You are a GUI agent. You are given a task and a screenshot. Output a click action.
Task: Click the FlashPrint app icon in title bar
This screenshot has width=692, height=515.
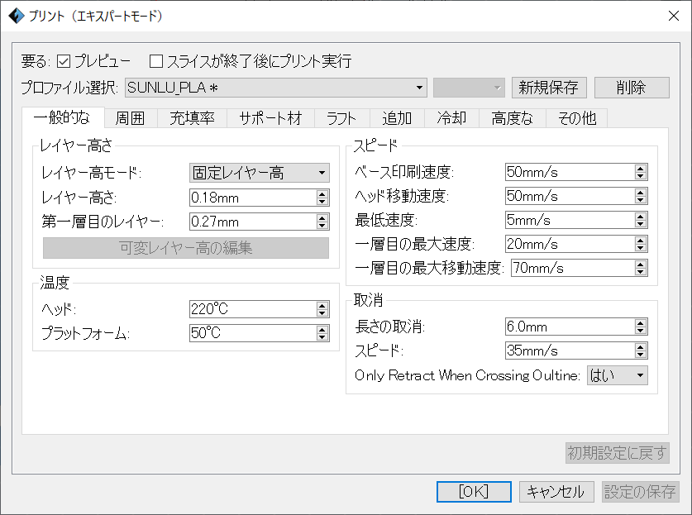16,16
